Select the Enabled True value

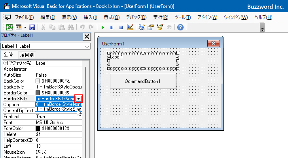pos(59,117)
